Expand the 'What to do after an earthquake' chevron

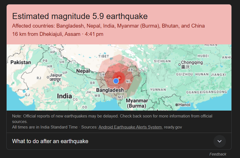220,141
